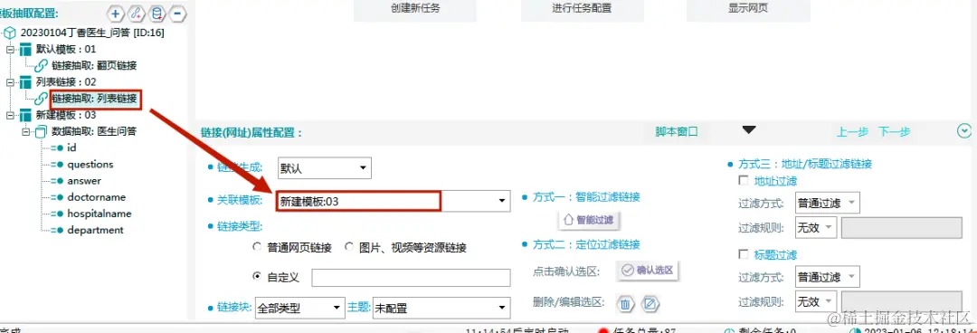Click the 智能过滤 button

click(x=589, y=220)
